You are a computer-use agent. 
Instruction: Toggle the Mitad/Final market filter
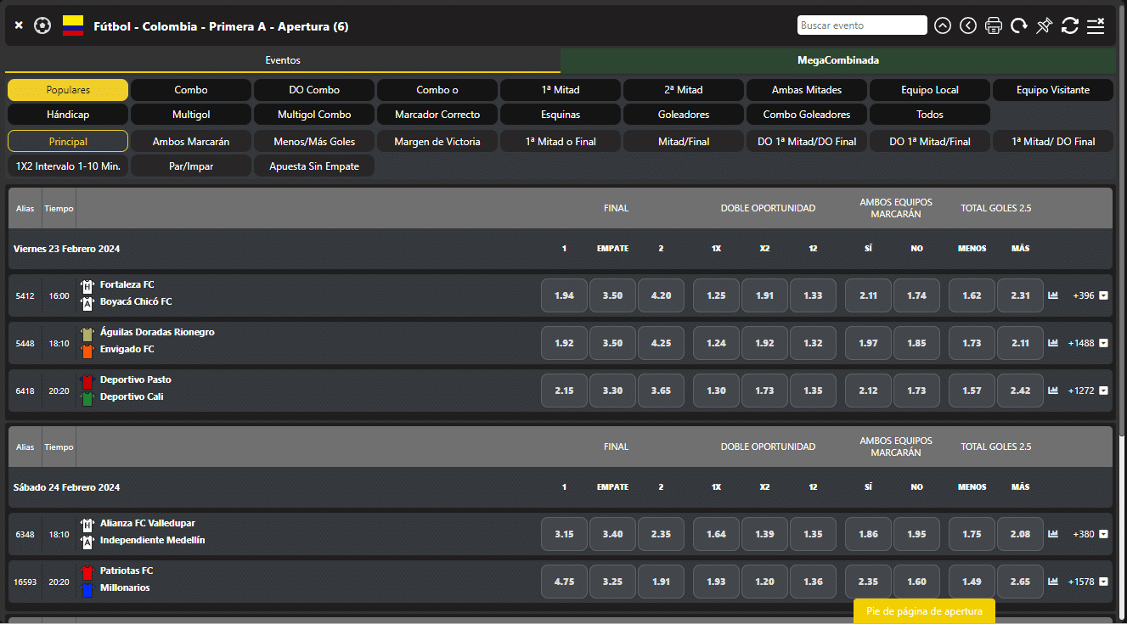pyautogui.click(x=684, y=142)
